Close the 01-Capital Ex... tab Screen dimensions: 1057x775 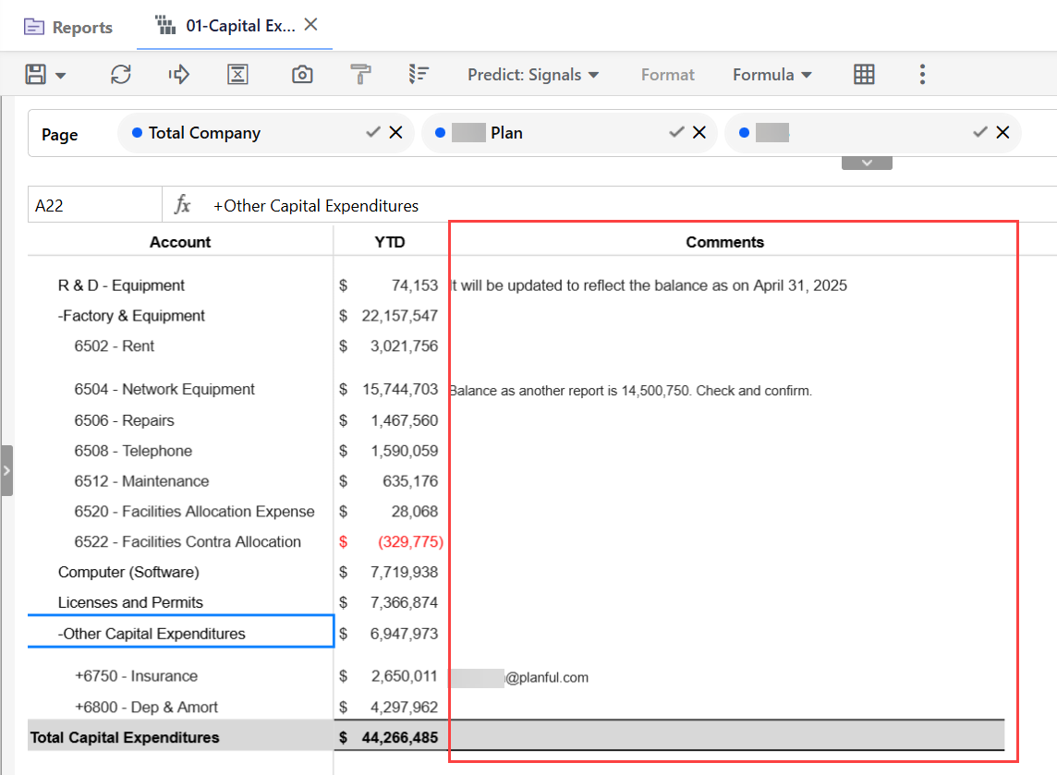pos(310,25)
